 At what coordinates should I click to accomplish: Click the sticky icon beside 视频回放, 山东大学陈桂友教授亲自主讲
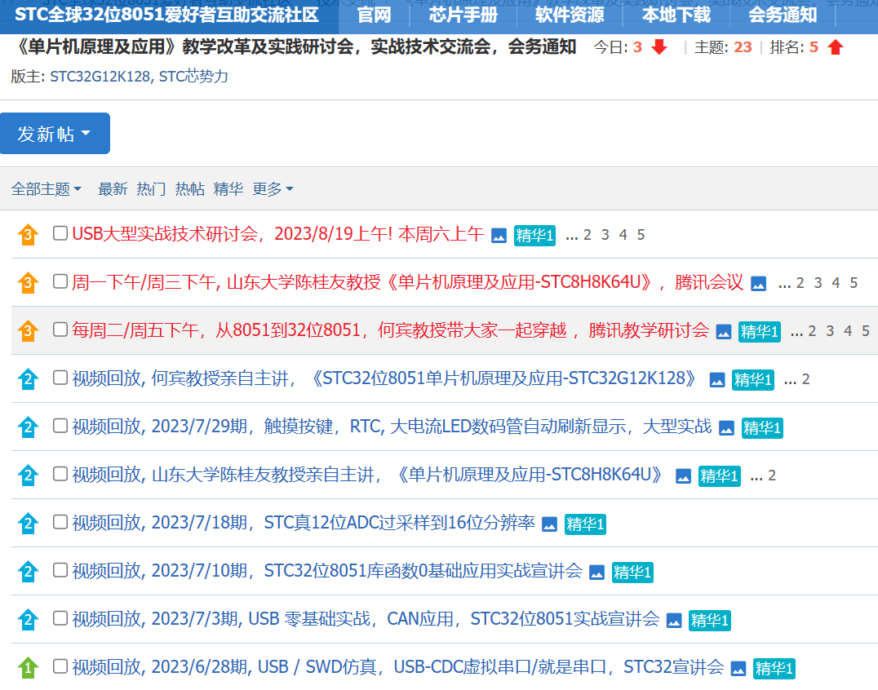click(28, 475)
